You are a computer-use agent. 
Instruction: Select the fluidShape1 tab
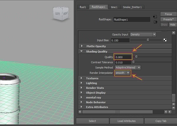[99, 7]
